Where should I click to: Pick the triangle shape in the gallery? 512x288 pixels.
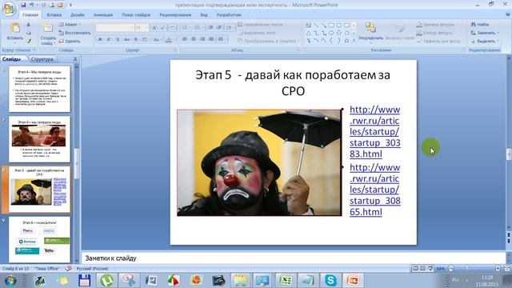click(309, 33)
